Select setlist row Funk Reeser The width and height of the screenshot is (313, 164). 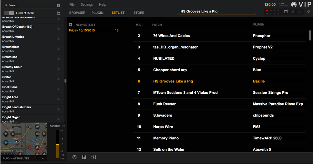coord(220,104)
